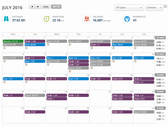
Task: Click the Workouts summary icon
Action: [x=127, y=19]
